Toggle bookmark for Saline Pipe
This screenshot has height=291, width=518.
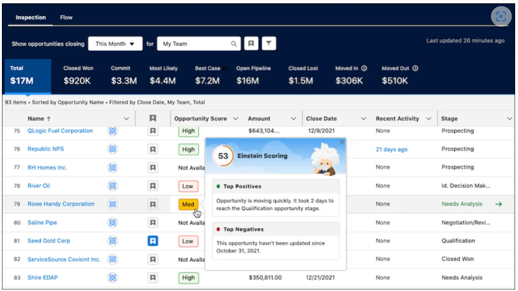(153, 223)
